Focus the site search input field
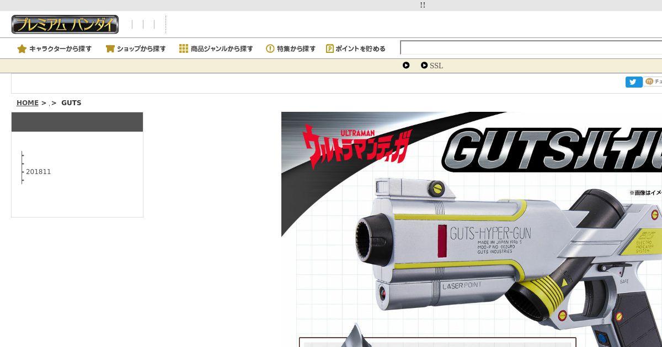The width and height of the screenshot is (662, 347). [531, 48]
